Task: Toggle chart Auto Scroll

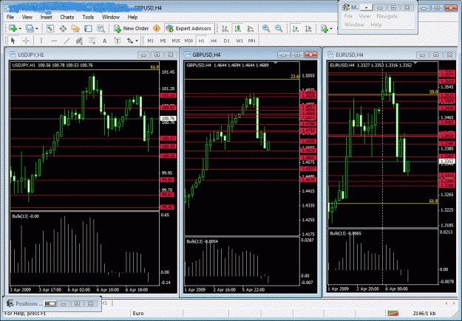Action: coord(296,29)
